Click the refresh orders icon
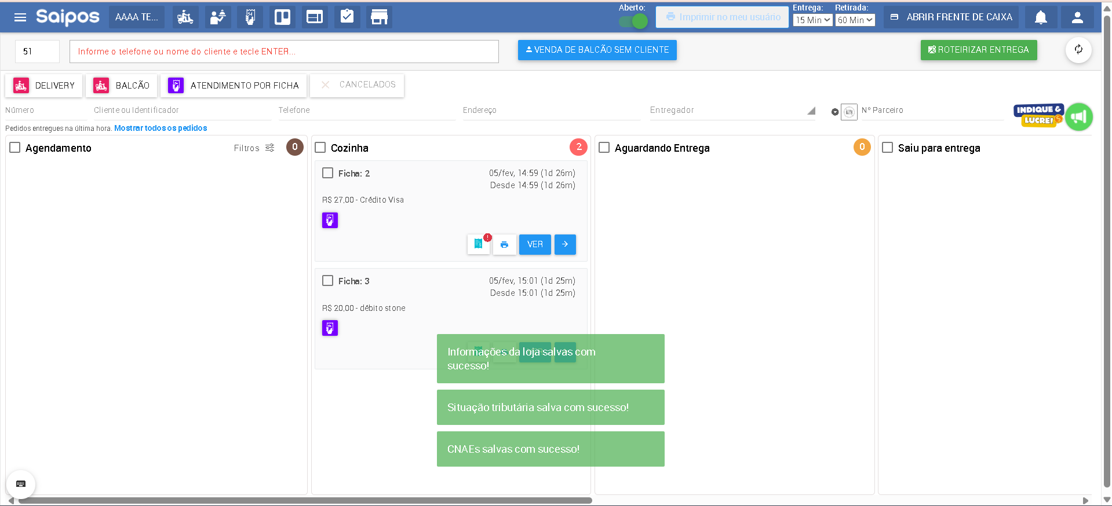Viewport: 1112px width, 506px height. [1078, 50]
